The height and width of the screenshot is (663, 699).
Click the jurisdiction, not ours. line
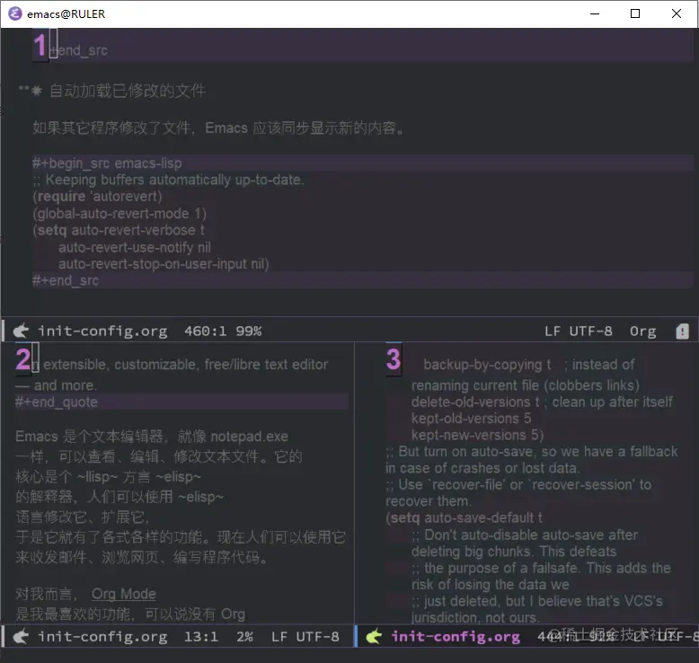click(475, 617)
